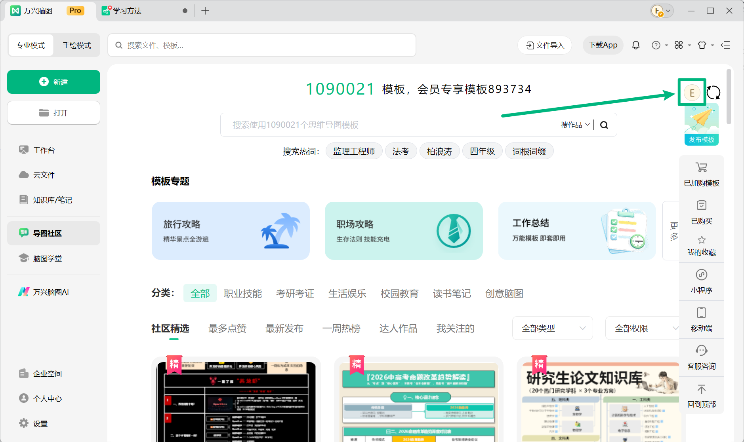Open the apps grid menu
Viewport: 744px width, 442px height.
(x=679, y=45)
